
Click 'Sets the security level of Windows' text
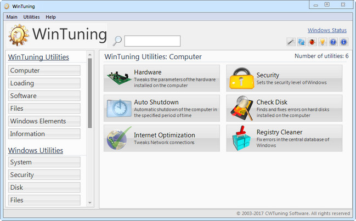pos(291,83)
